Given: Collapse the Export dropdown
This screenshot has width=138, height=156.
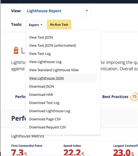Looking at the screenshot, I should point(36,25).
